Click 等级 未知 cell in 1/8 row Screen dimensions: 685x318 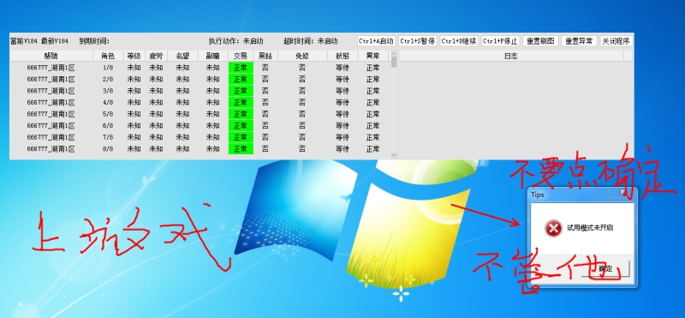134,68
